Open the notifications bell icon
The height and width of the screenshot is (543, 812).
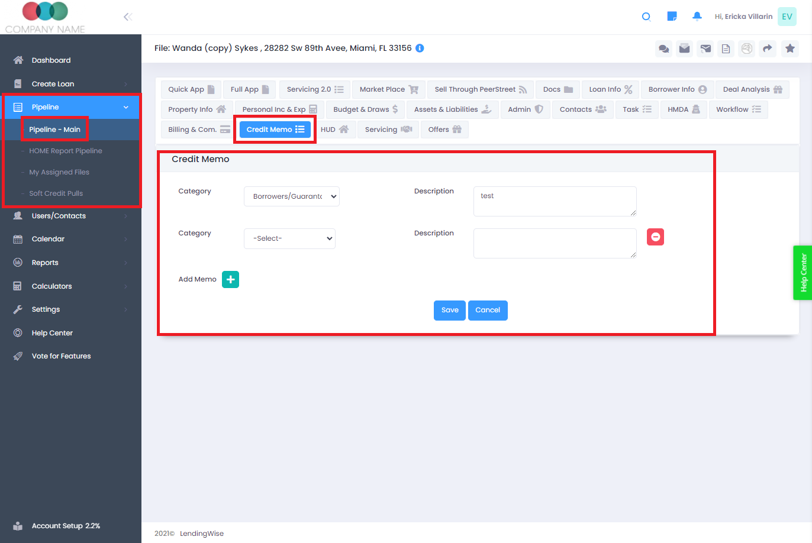(x=697, y=17)
